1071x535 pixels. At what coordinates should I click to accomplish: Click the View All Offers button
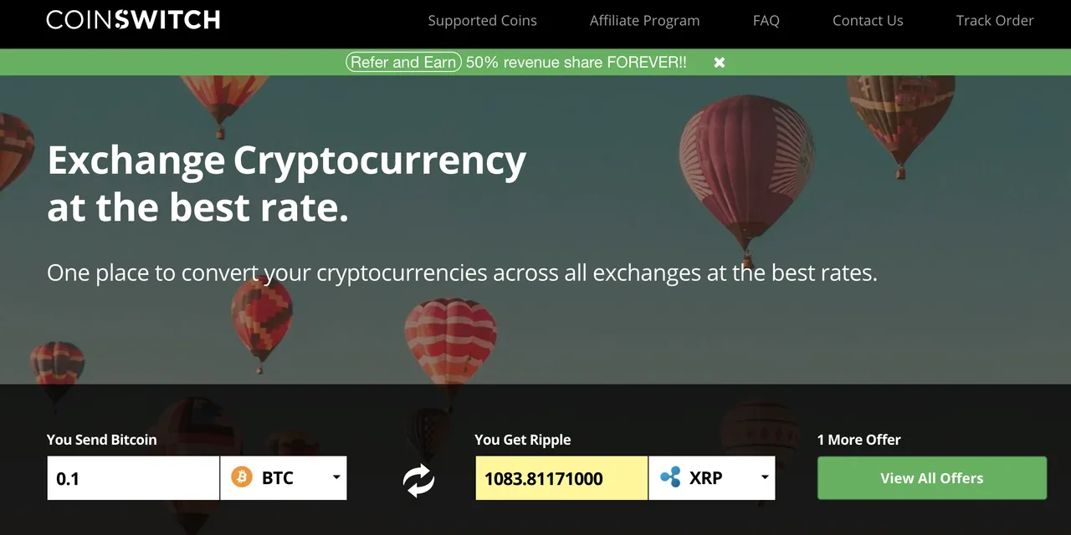(932, 478)
